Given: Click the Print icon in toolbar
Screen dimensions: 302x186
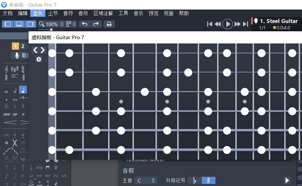Looking at the screenshot, I should [109, 24].
